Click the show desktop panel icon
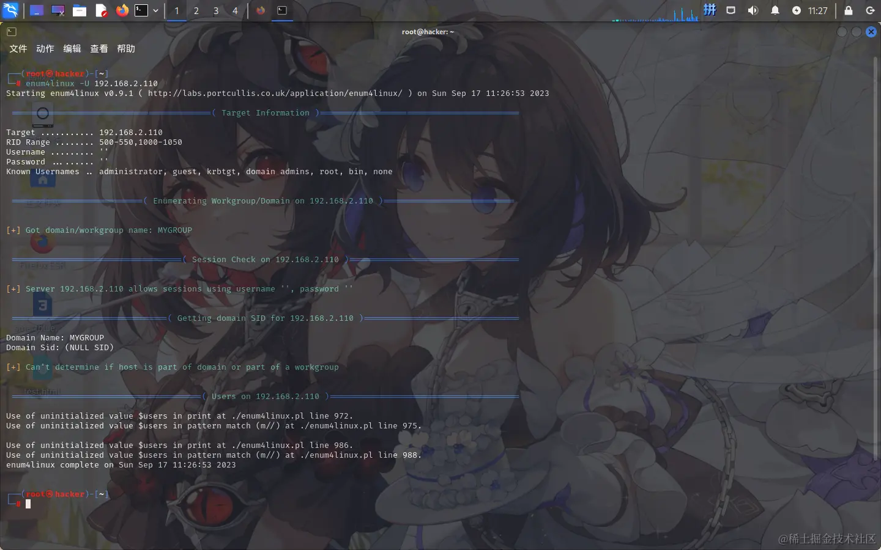This screenshot has height=550, width=881. click(x=37, y=10)
